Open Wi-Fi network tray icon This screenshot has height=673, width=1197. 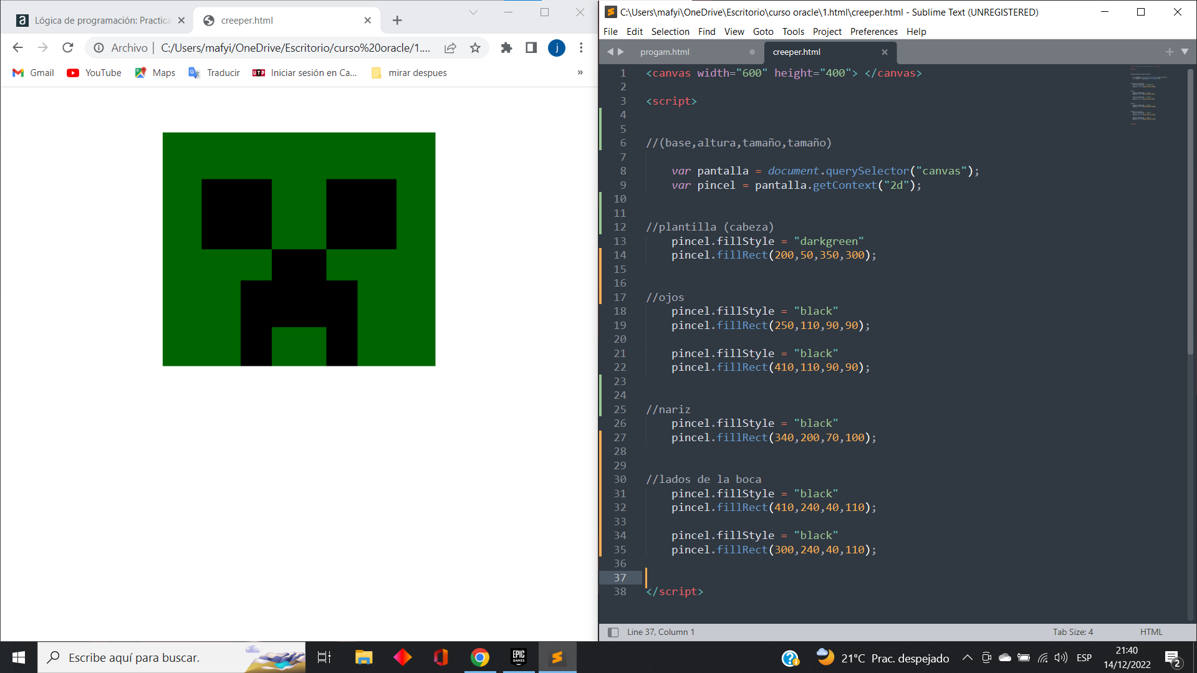[1042, 657]
